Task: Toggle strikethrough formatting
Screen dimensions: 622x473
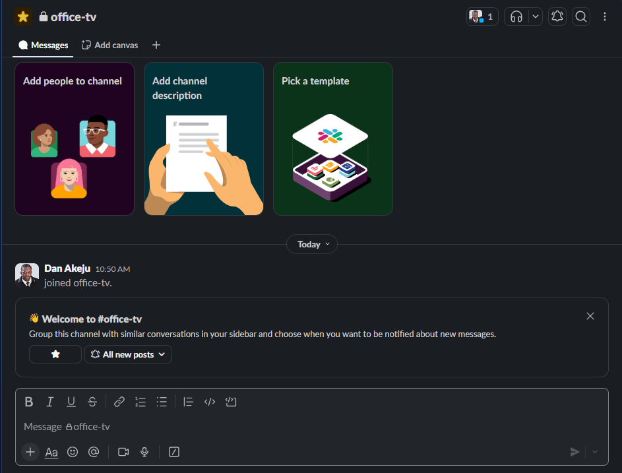Action: coord(92,402)
